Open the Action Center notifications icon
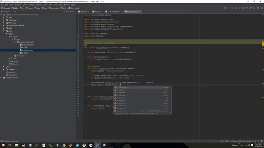This screenshot has width=264, height=148. (252, 145)
